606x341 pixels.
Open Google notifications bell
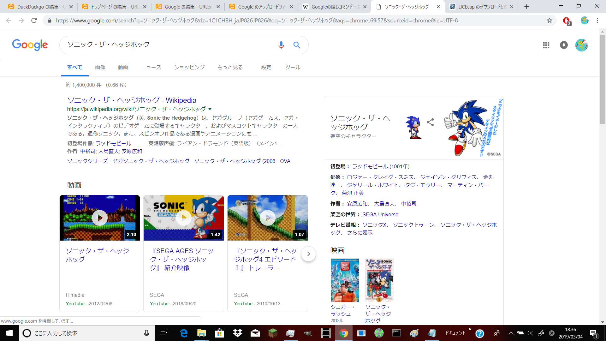pos(564,45)
